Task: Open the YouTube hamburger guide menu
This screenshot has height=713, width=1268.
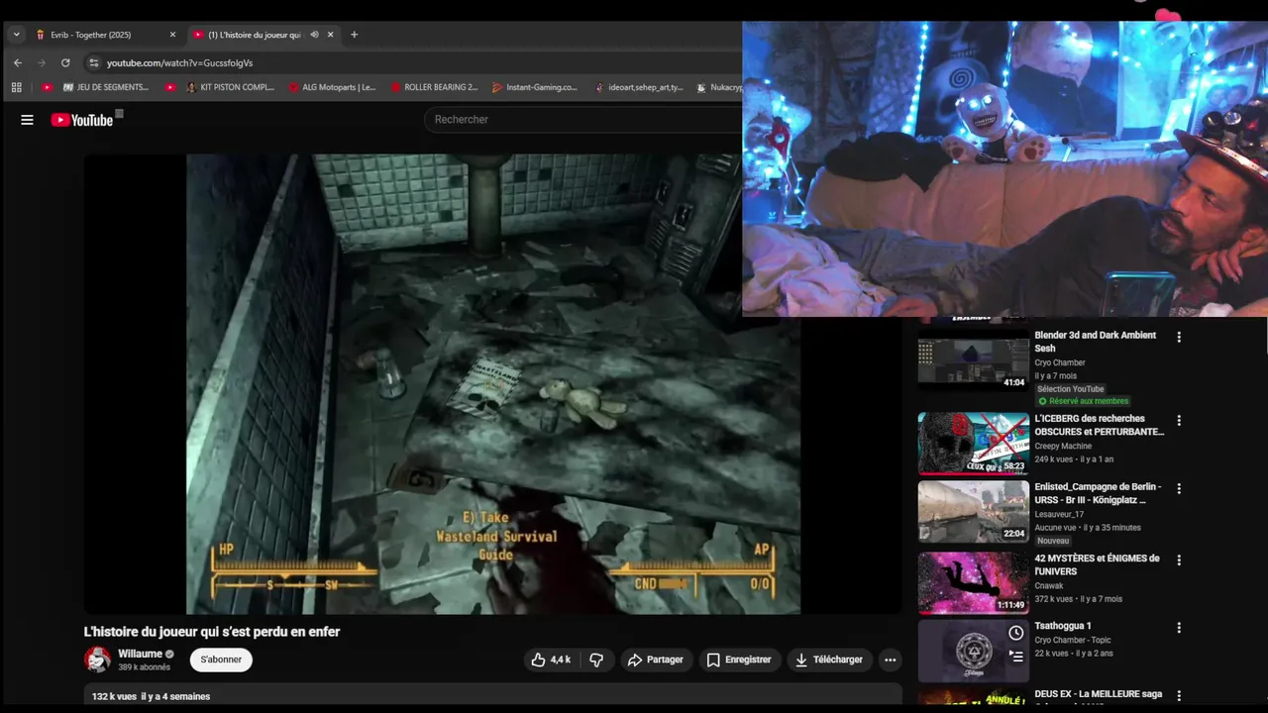Action: (27, 120)
